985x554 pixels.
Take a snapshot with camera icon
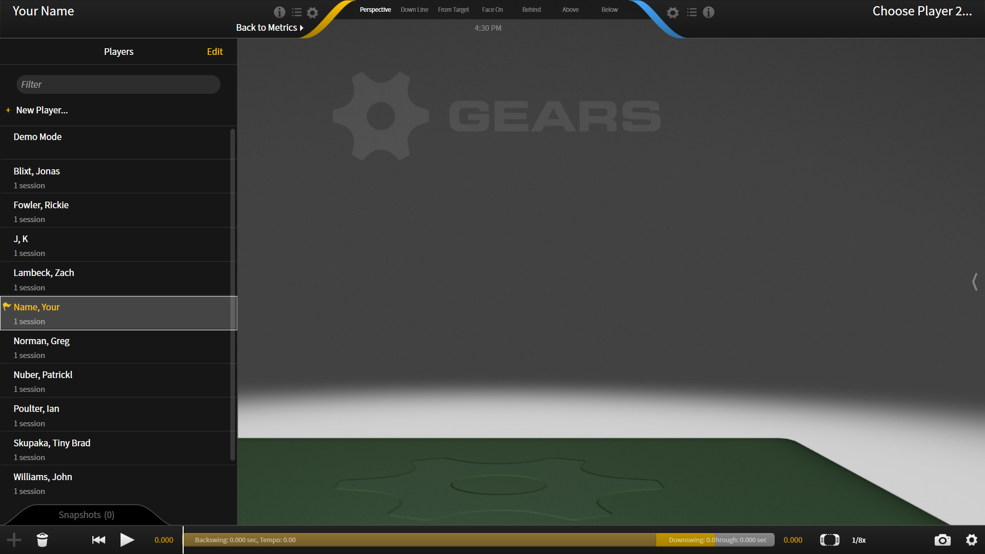click(x=942, y=540)
